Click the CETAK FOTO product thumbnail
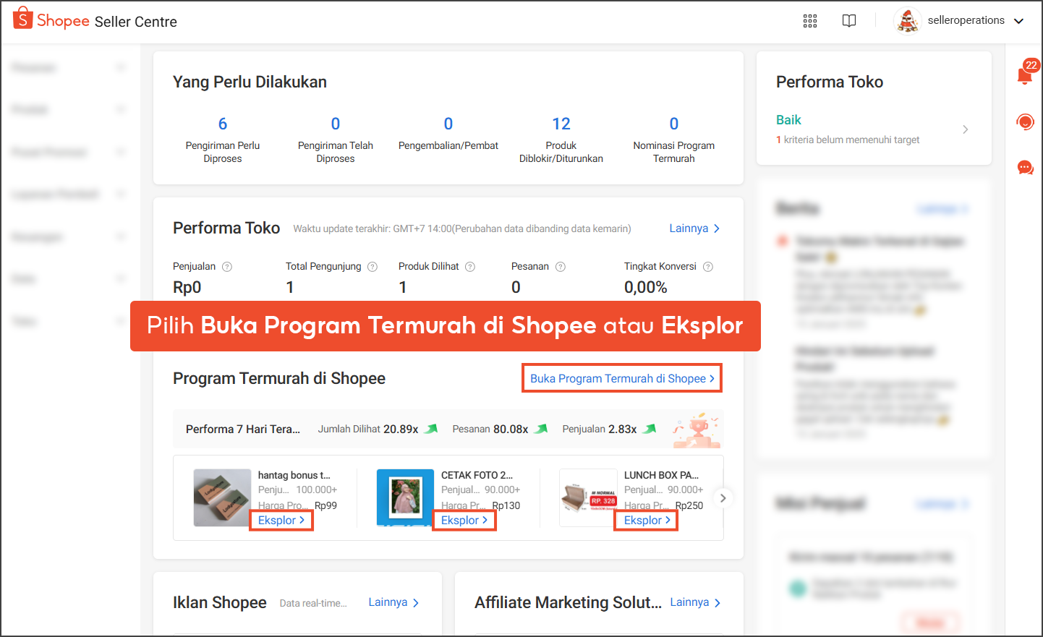 (x=404, y=497)
